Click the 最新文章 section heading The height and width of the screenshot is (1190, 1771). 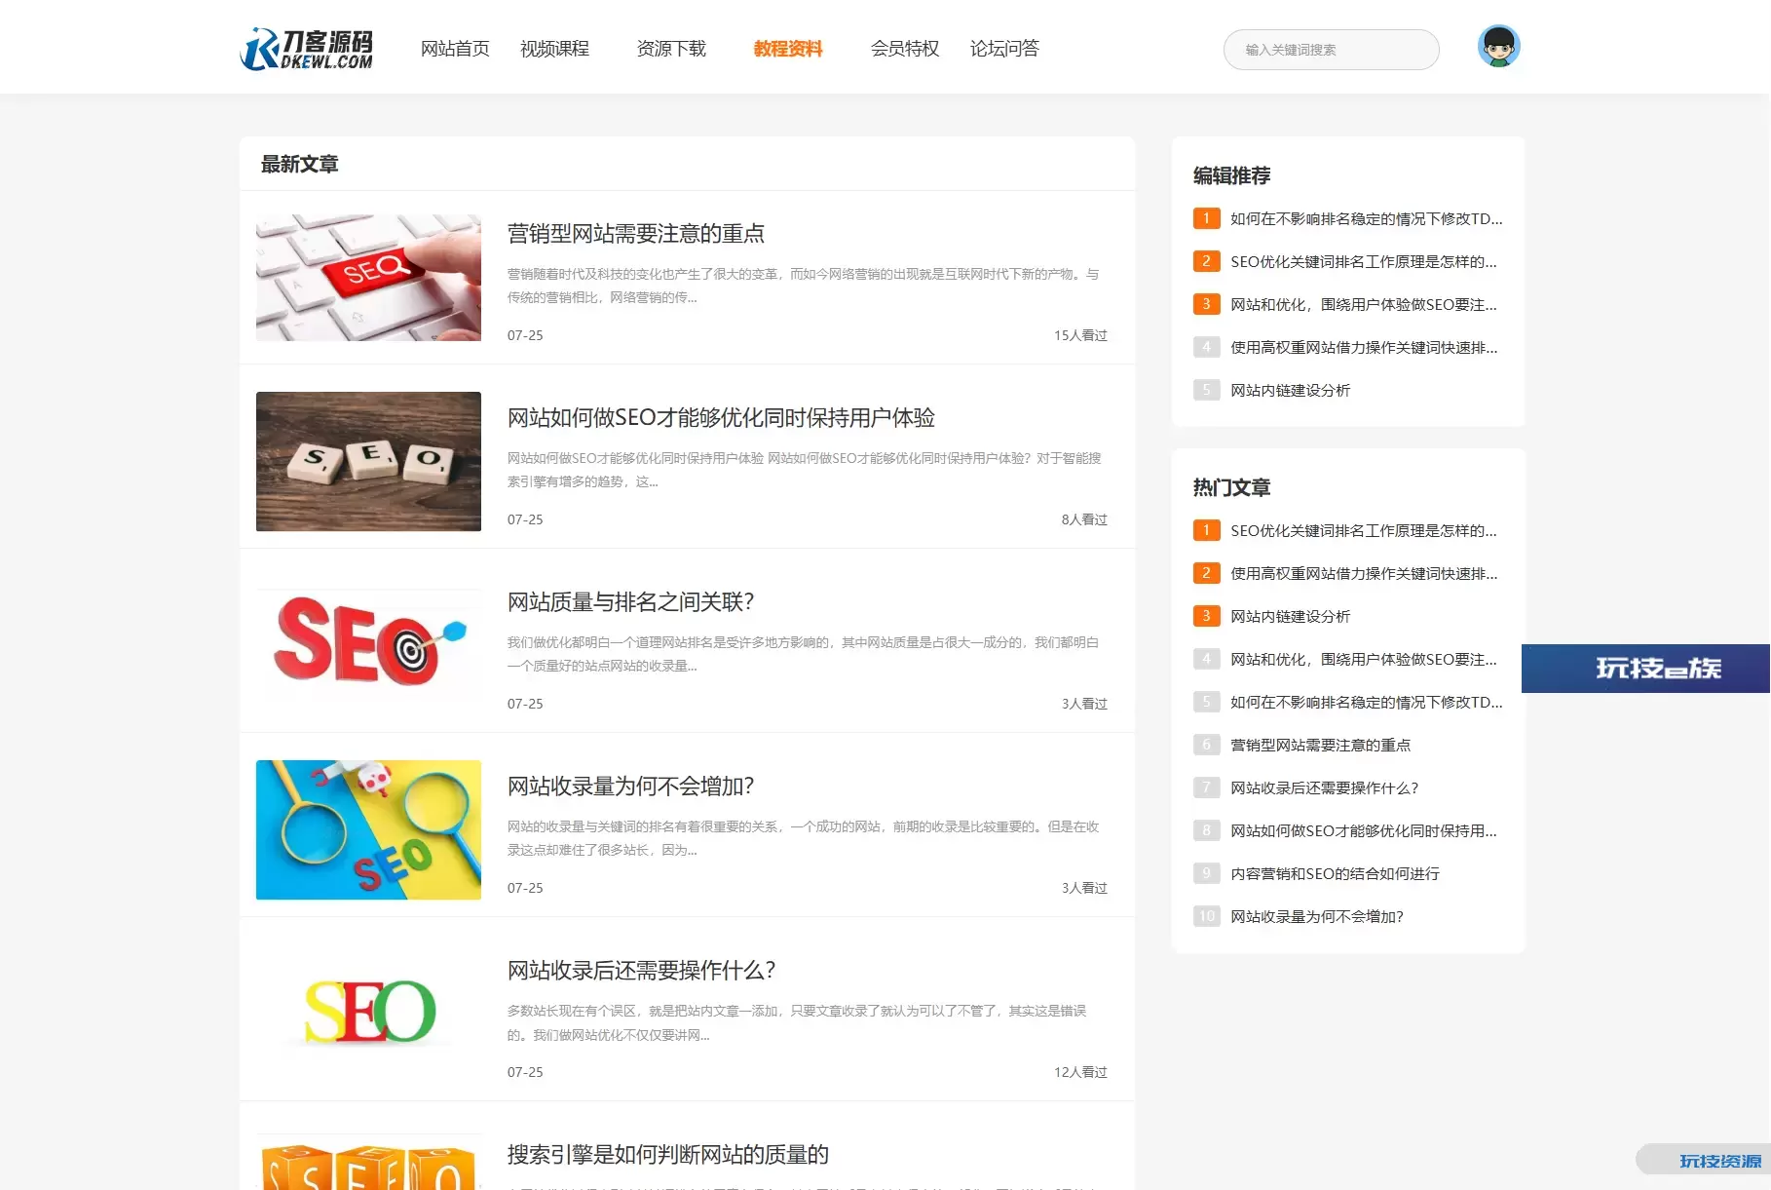pyautogui.click(x=299, y=164)
